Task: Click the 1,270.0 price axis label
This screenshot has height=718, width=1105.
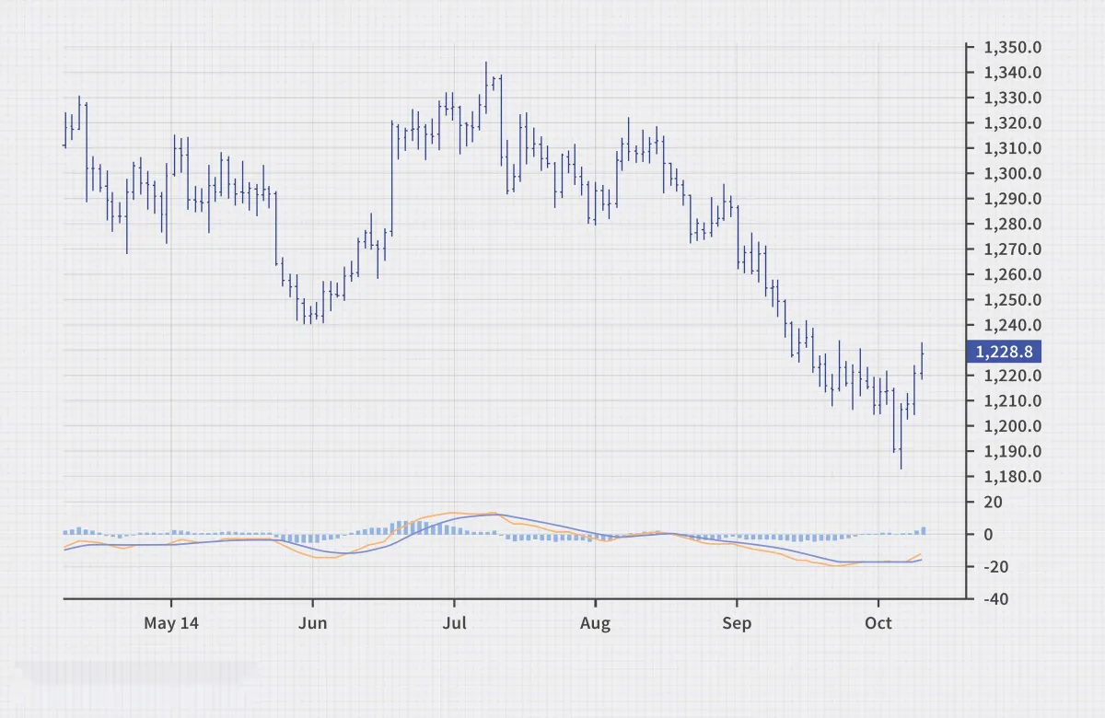Action: tap(1013, 249)
